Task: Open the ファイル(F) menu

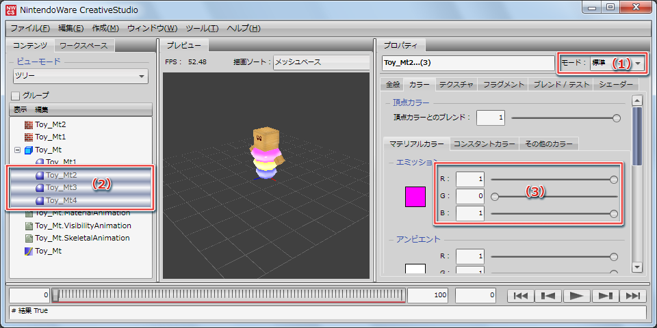Action: click(x=30, y=28)
